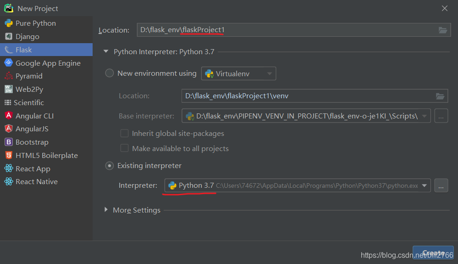Screen dimensions: 458x264
Task: Choose Google App Engine project type
Action: point(46,63)
